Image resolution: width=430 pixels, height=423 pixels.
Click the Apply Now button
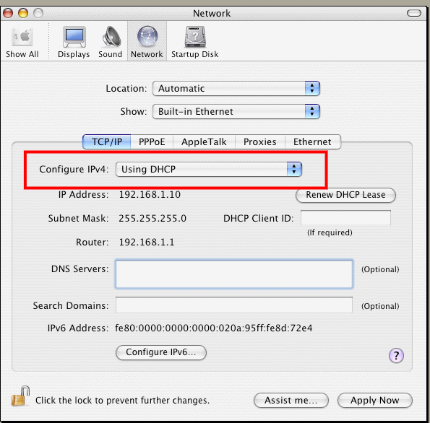point(374,401)
